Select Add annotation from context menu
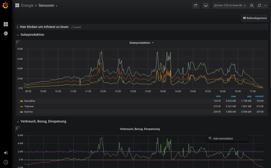The height and width of the screenshot is (168, 271). 223,139
